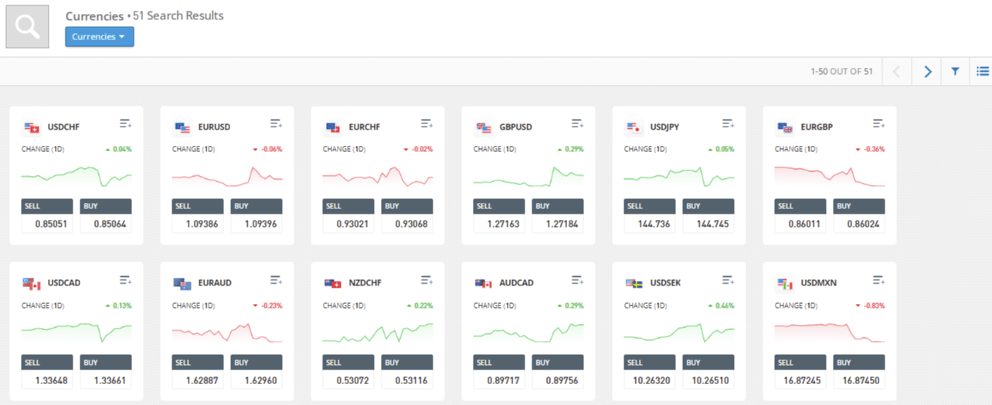Sell USDJPY at 144.736

[x=650, y=216]
